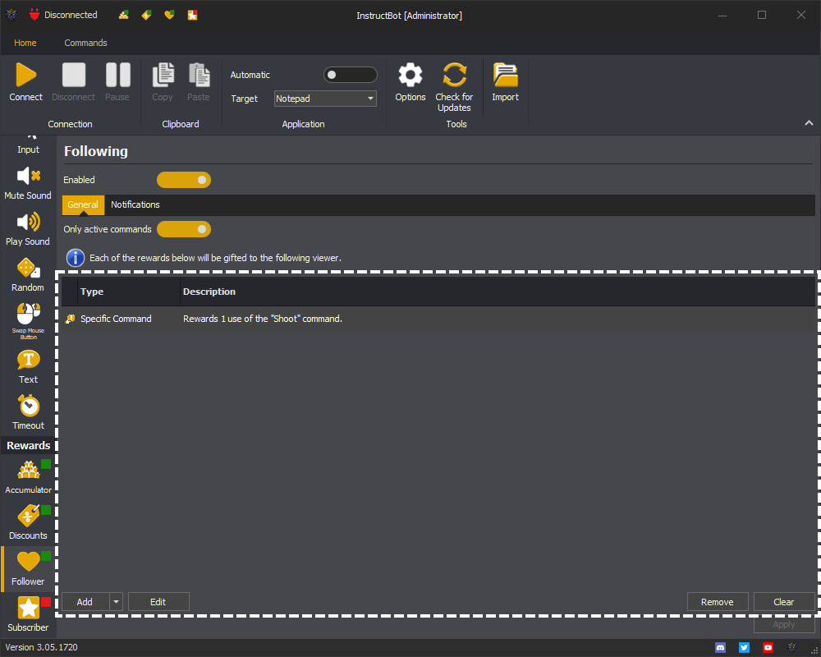The height and width of the screenshot is (657, 821).
Task: Click the Pause icon in Connection group
Action: (117, 75)
